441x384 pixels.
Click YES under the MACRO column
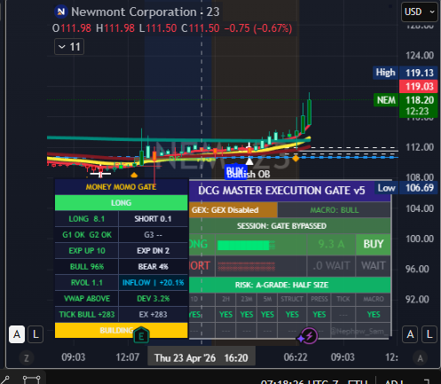coord(374,315)
